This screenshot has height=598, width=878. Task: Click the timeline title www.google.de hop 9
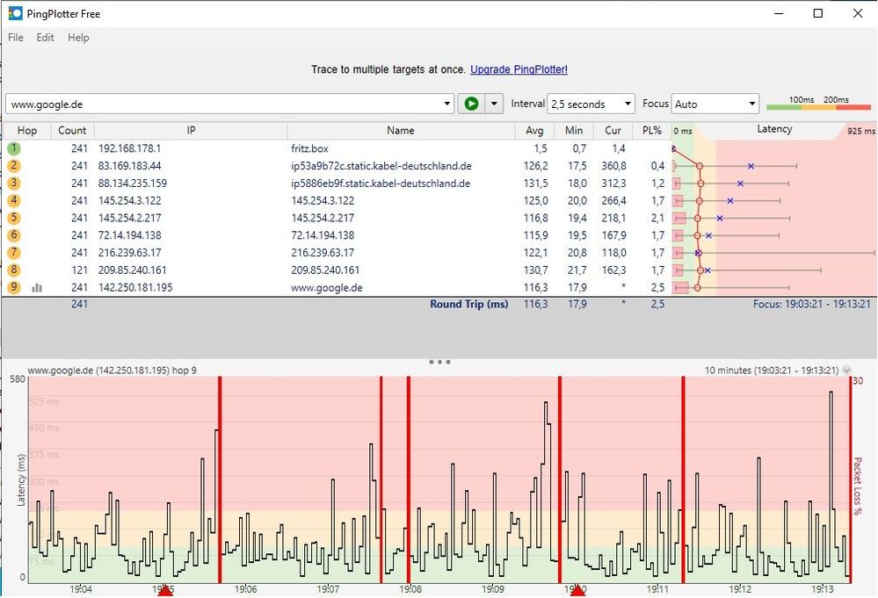click(x=112, y=371)
